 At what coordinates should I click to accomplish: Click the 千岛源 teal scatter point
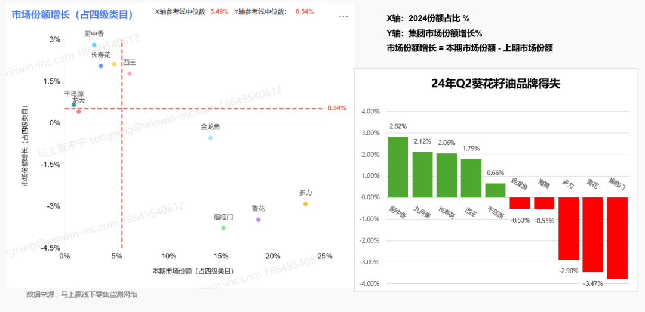click(x=74, y=104)
